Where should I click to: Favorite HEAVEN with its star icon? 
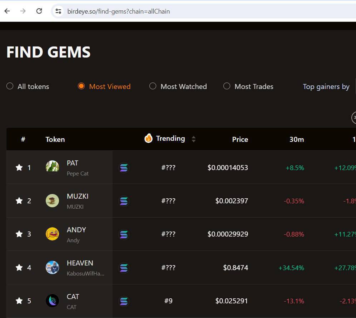tap(19, 268)
